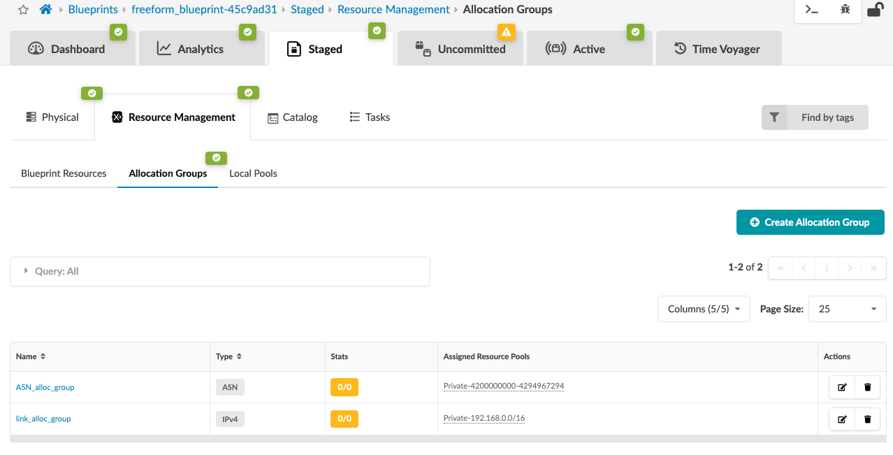893x455 pixels.
Task: Click the unlocked padlock icon
Action: [874, 10]
